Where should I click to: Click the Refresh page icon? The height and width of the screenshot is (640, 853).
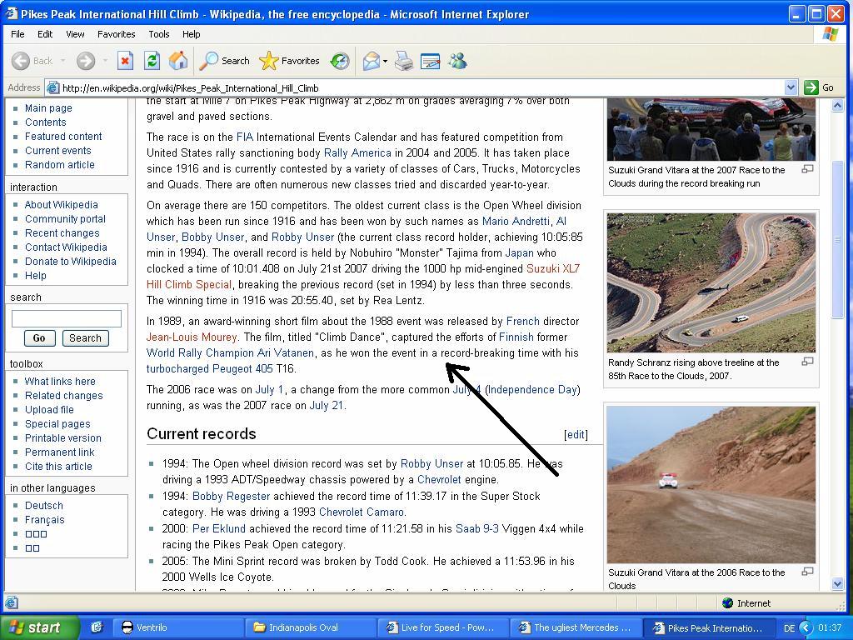pos(152,61)
